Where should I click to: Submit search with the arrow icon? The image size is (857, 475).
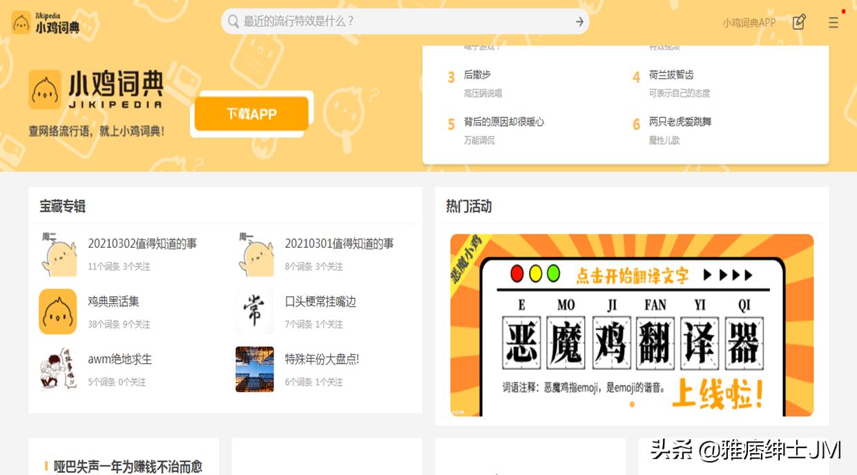(x=579, y=21)
